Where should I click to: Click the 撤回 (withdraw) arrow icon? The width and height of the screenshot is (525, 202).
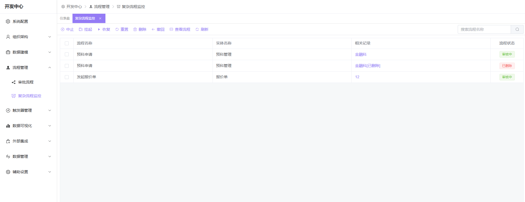pos(153,29)
